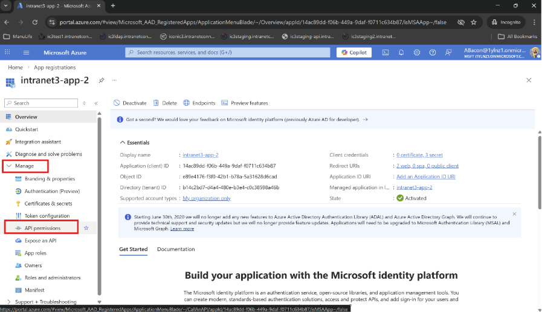Collapse the sidebar with double-chevron icon

coord(96,103)
